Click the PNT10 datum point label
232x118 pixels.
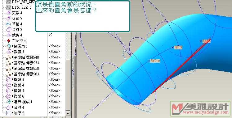click(x=155, y=61)
